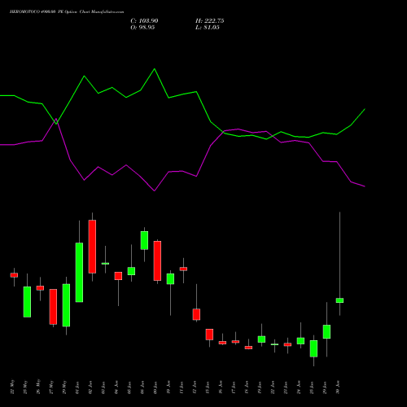Select the tall red candle above 02 Jun
Viewport: 407px width, 407px height.
point(92,247)
